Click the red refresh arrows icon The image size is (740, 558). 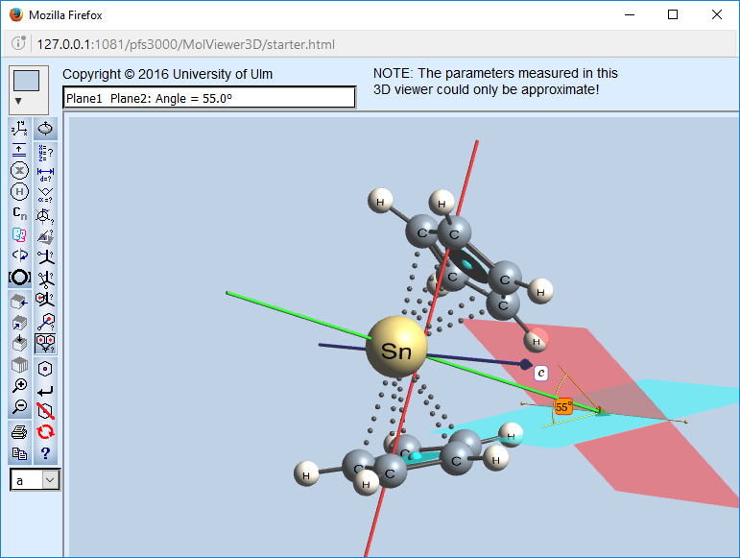point(45,431)
